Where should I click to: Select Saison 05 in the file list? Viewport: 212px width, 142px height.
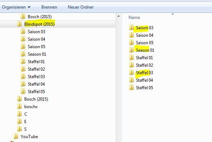145,43
